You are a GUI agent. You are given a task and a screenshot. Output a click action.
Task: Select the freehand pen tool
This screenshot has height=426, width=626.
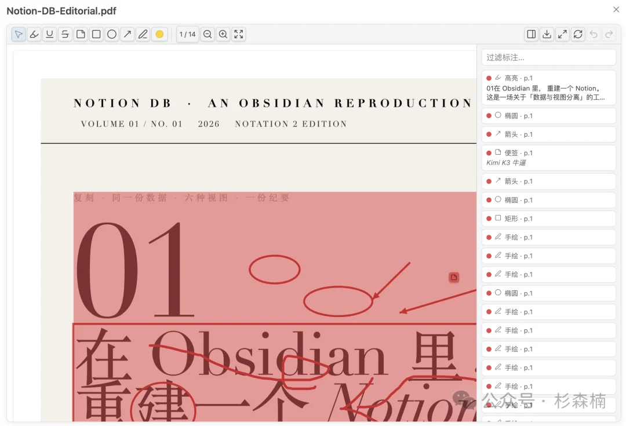(143, 34)
